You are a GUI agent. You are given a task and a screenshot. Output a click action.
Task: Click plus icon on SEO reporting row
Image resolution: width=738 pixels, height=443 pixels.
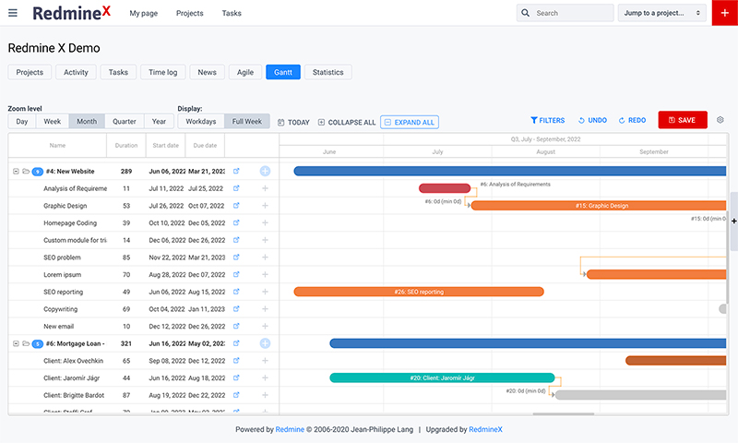pyautogui.click(x=265, y=292)
